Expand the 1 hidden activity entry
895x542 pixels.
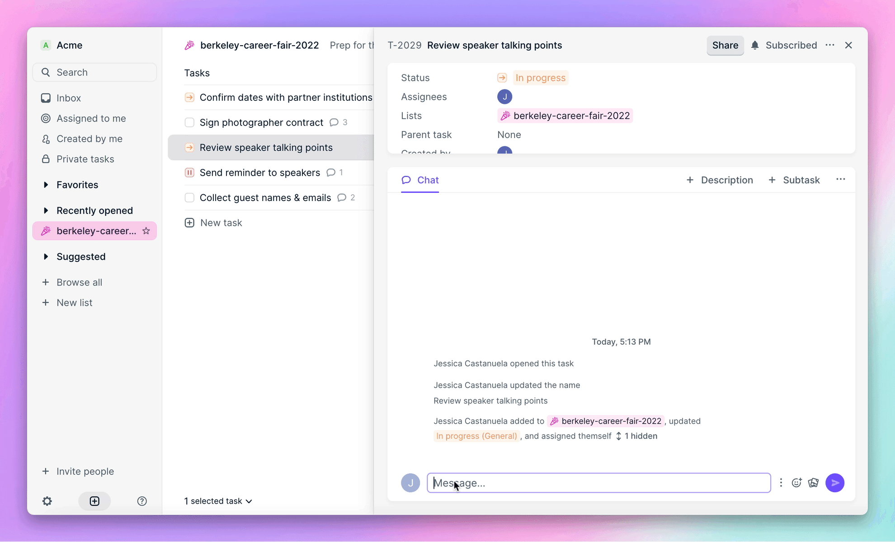pos(636,436)
